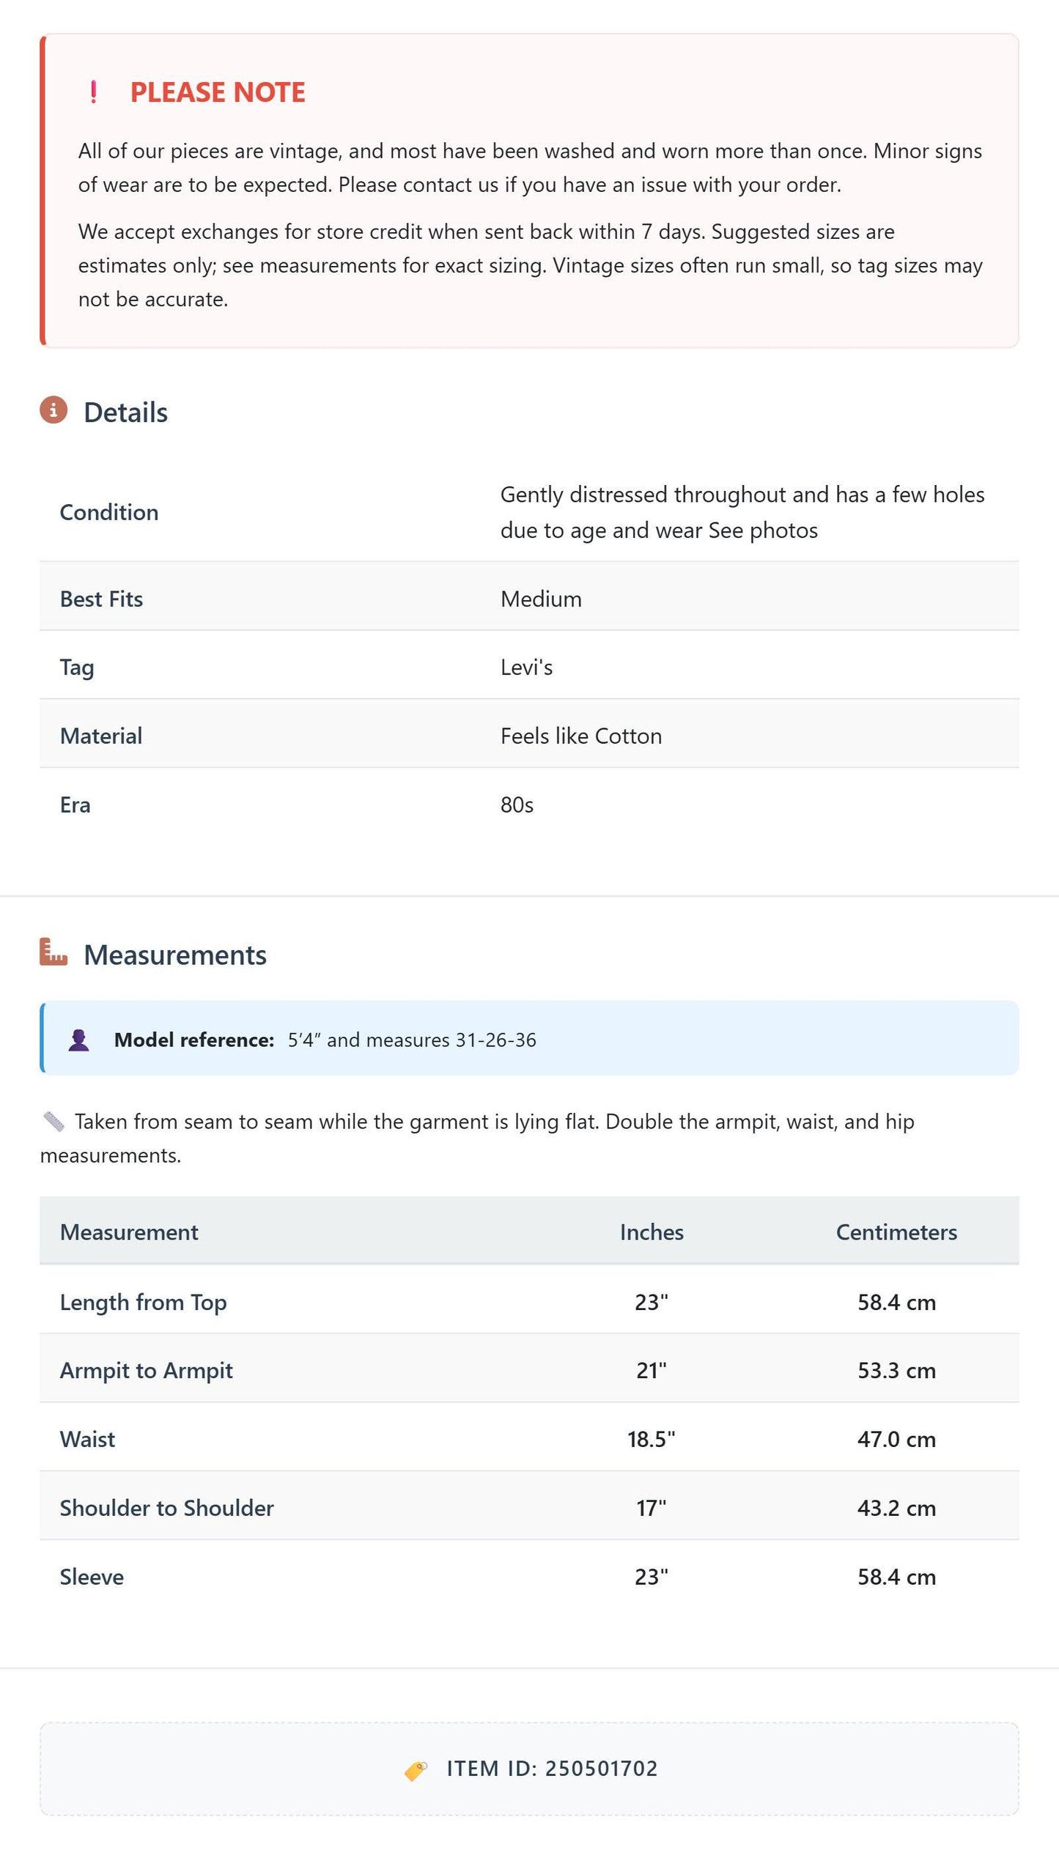This screenshot has height=1850, width=1059.
Task: Select the PLEASE NOTE heading
Action: (x=218, y=92)
